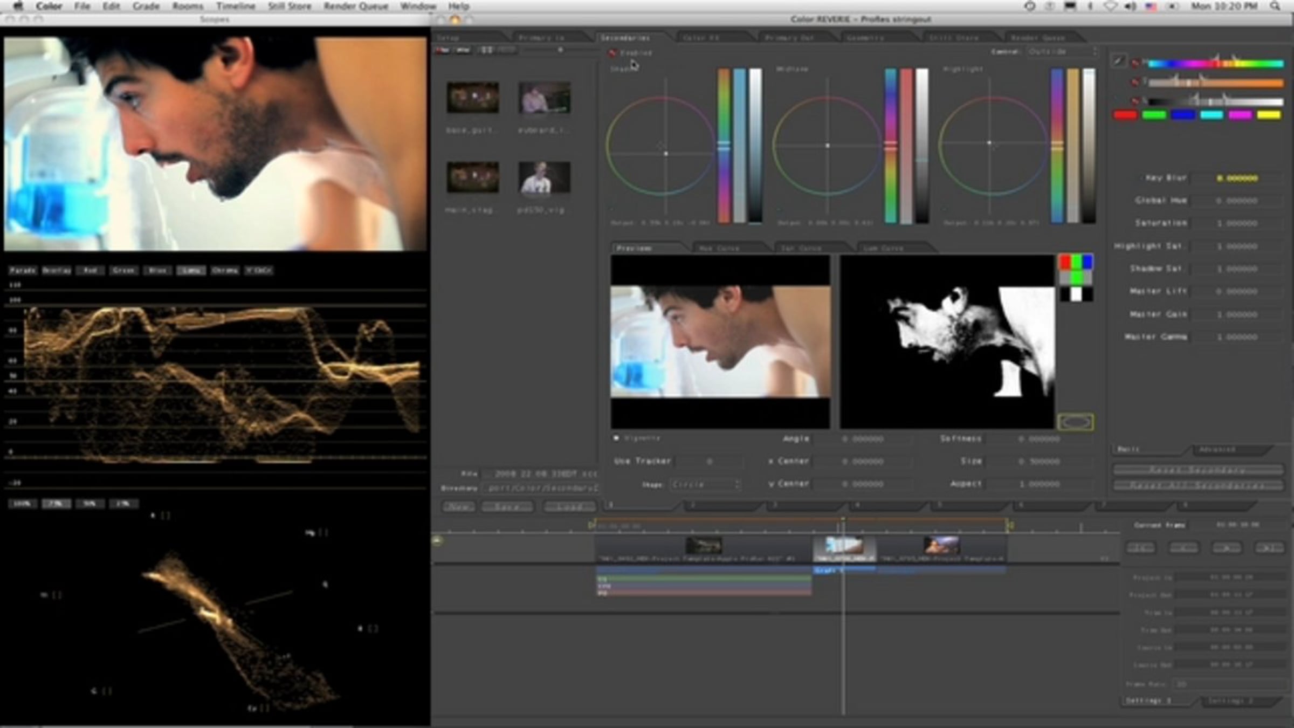The height and width of the screenshot is (728, 1294).
Task: Enable the Vignette checkbox
Action: (616, 438)
